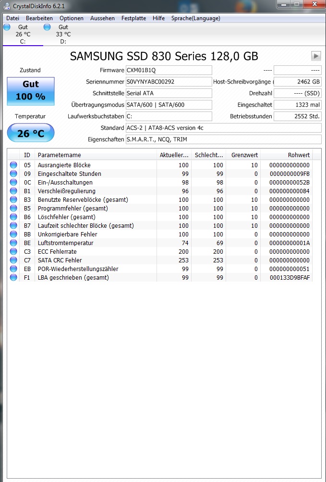Screen dimensions: 326x482
Task: Open the Bearbeiten menu
Action: click(39, 18)
